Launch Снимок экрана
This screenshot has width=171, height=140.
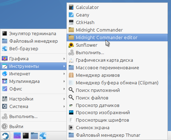click(x=117, y=127)
